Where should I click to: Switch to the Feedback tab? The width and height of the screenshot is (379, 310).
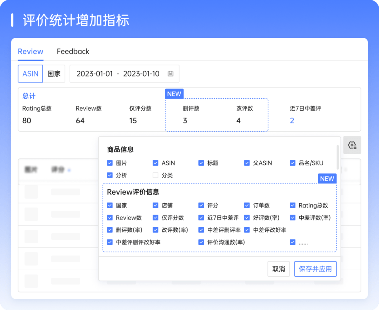(x=73, y=52)
